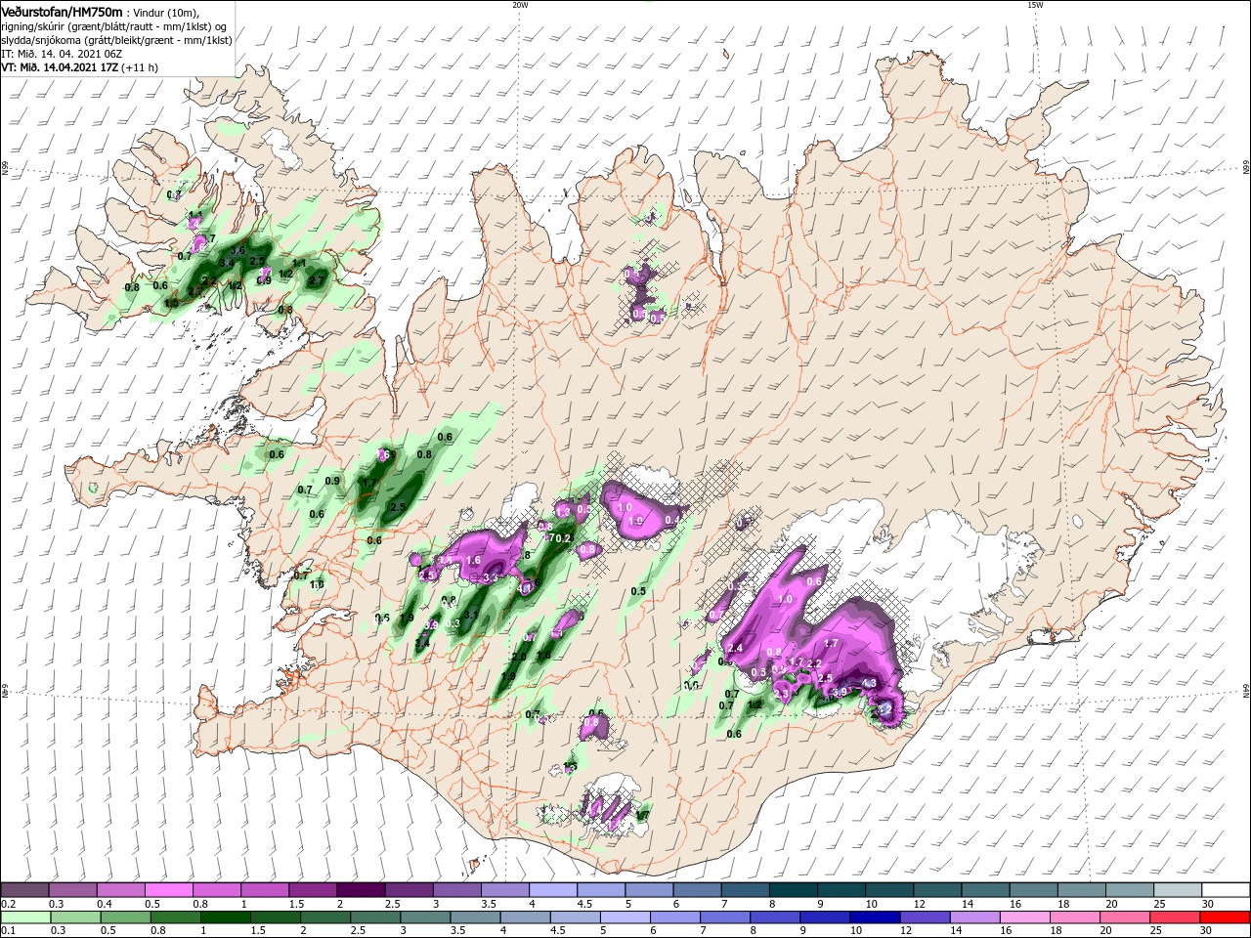Pick the grey-green 2.5 rain-scale swatch
This screenshot has width=1251, height=938.
[375, 917]
